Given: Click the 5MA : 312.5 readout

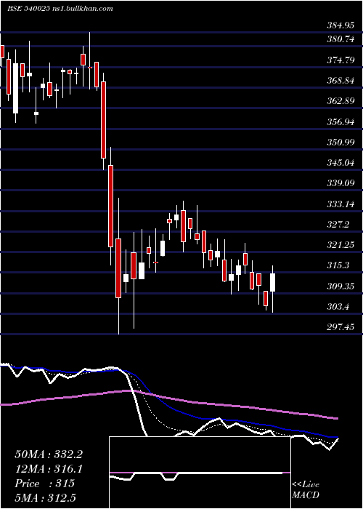Looking at the screenshot, I should coord(46,498).
